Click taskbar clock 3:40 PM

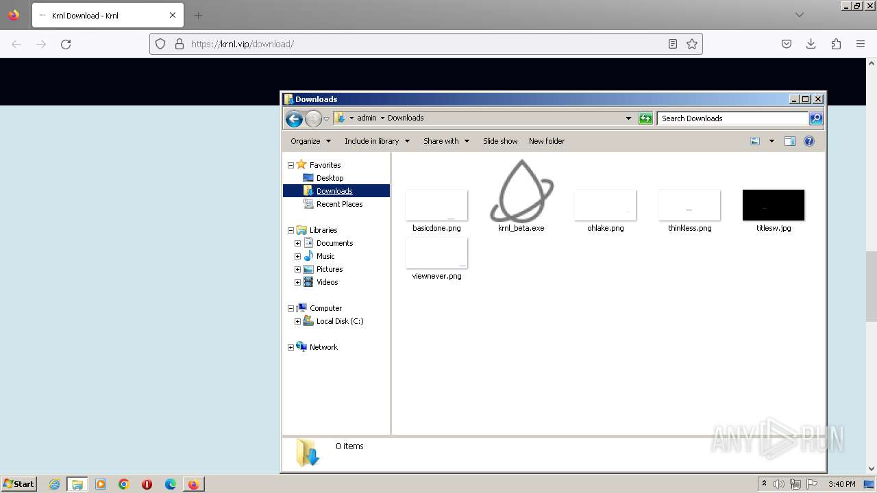pyautogui.click(x=841, y=484)
